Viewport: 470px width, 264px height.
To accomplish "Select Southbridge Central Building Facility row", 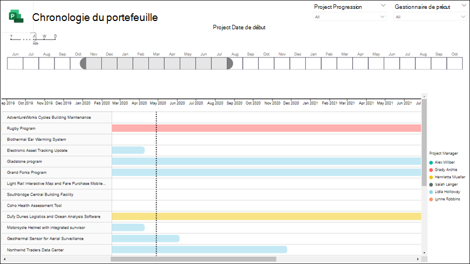I will pyautogui.click(x=56, y=194).
